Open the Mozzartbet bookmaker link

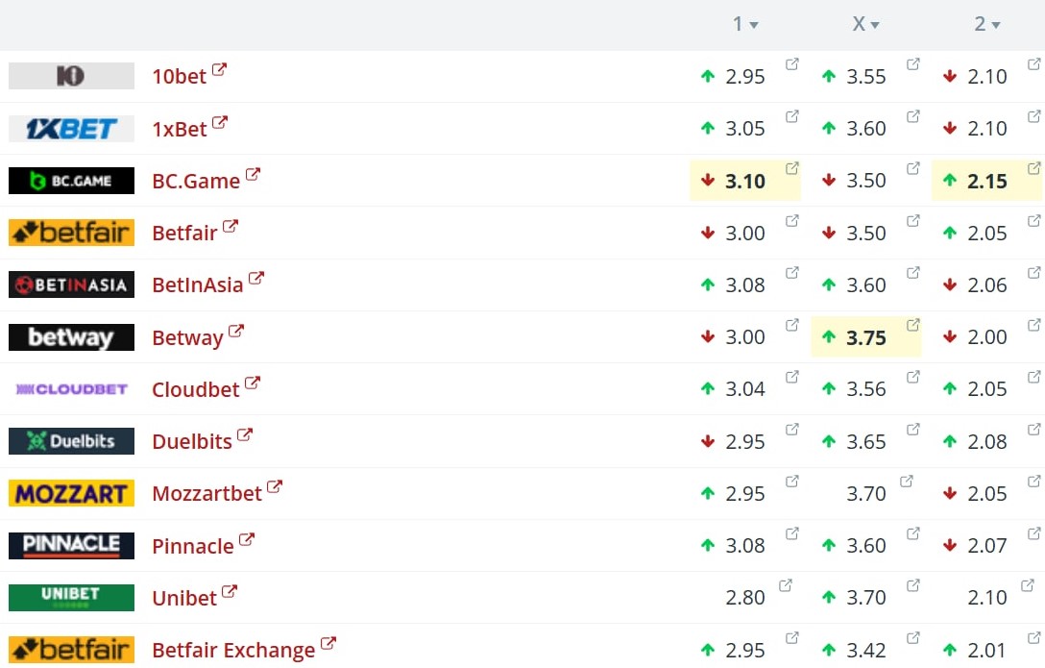[x=217, y=493]
